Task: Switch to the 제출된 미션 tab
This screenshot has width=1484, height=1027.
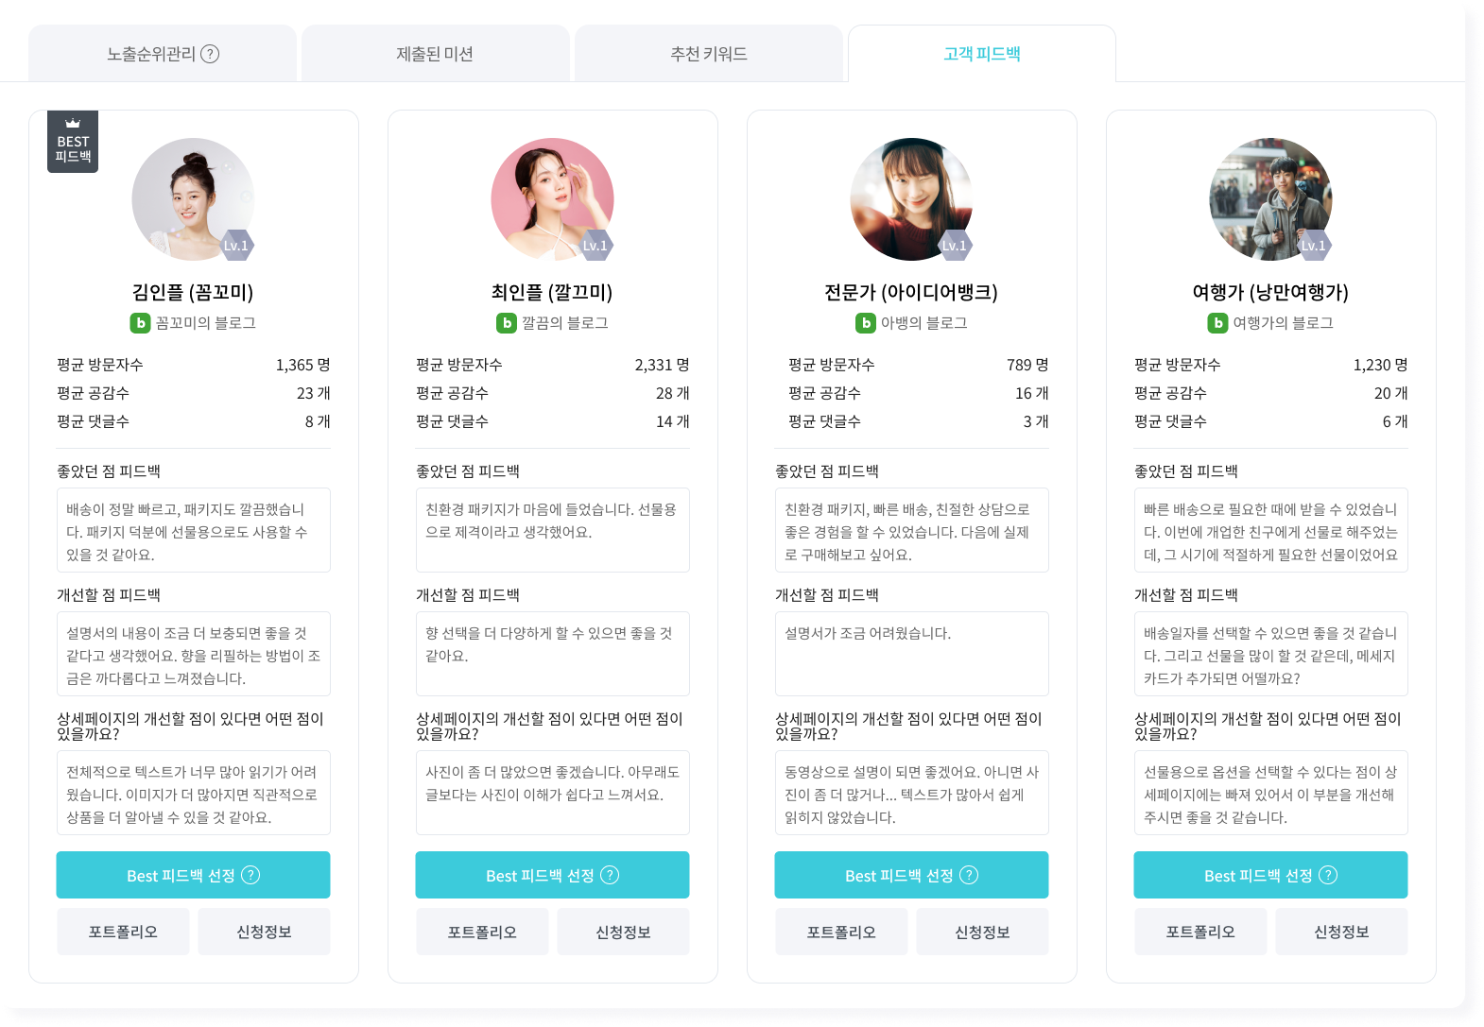Action: (435, 54)
